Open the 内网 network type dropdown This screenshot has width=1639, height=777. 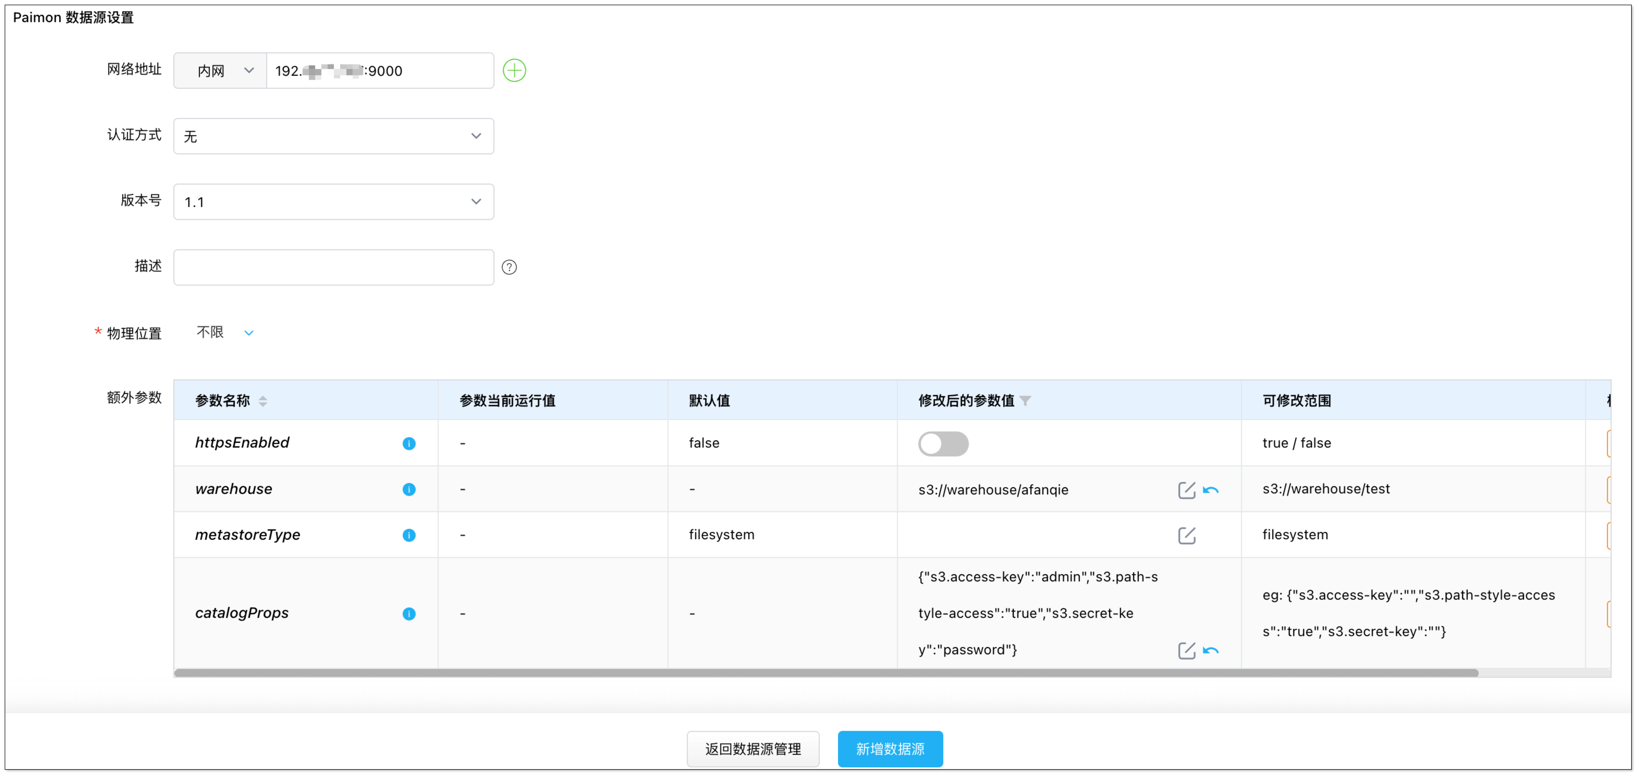219,70
